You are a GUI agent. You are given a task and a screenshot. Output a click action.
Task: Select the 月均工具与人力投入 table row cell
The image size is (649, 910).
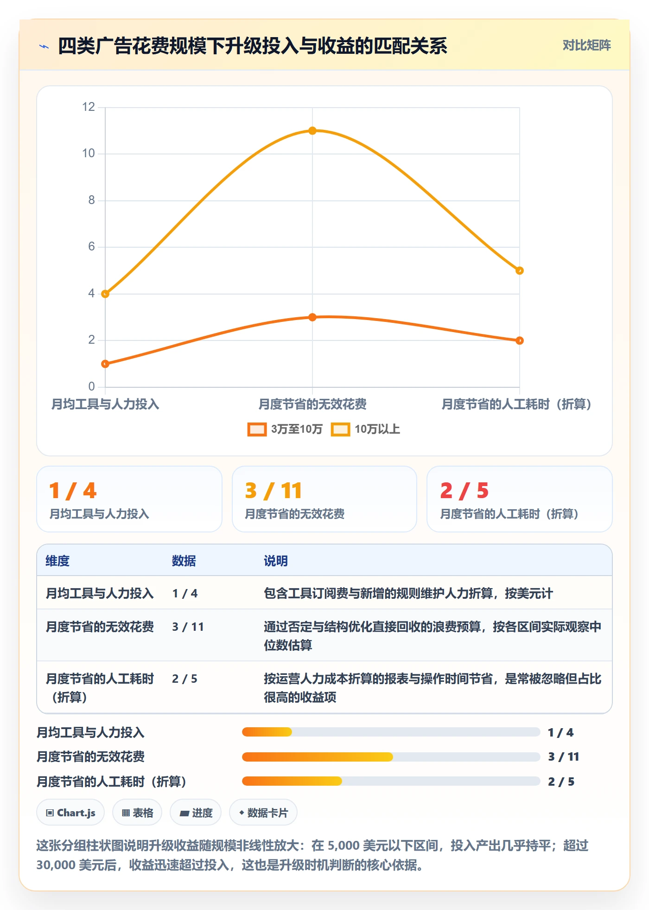[x=100, y=593]
